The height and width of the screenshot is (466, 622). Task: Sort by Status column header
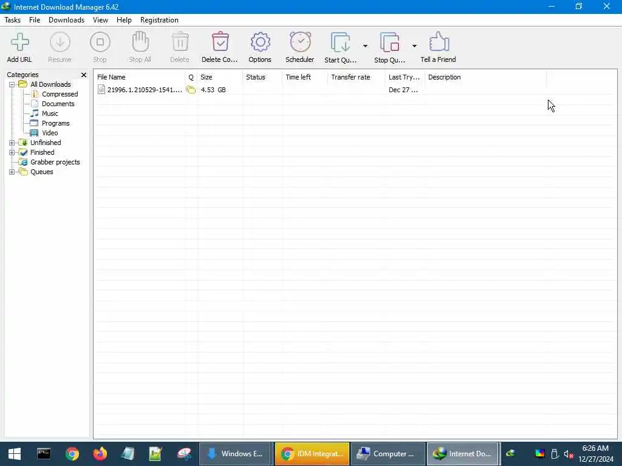pos(262,77)
